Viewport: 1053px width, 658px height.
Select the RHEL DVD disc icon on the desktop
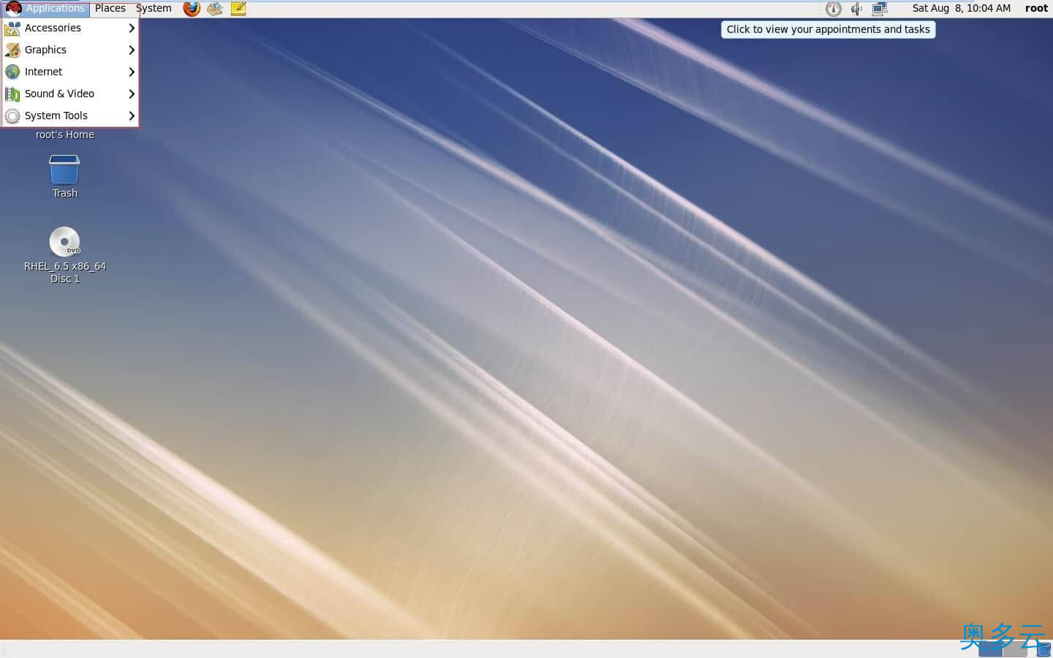click(x=64, y=242)
